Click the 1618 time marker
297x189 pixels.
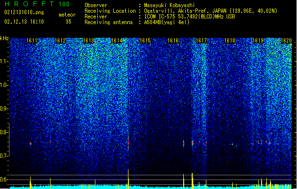[229, 41]
